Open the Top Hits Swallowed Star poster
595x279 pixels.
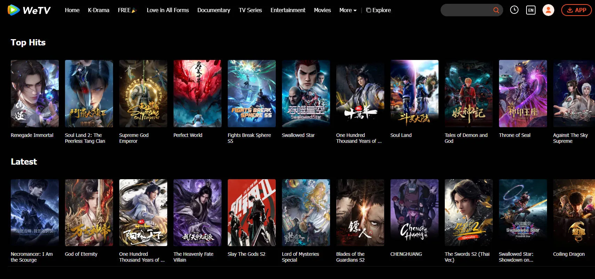306,94
